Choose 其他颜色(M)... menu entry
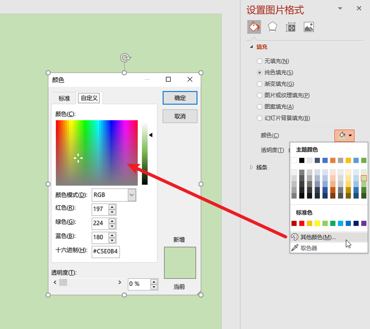The image size is (370, 329). coord(329,237)
